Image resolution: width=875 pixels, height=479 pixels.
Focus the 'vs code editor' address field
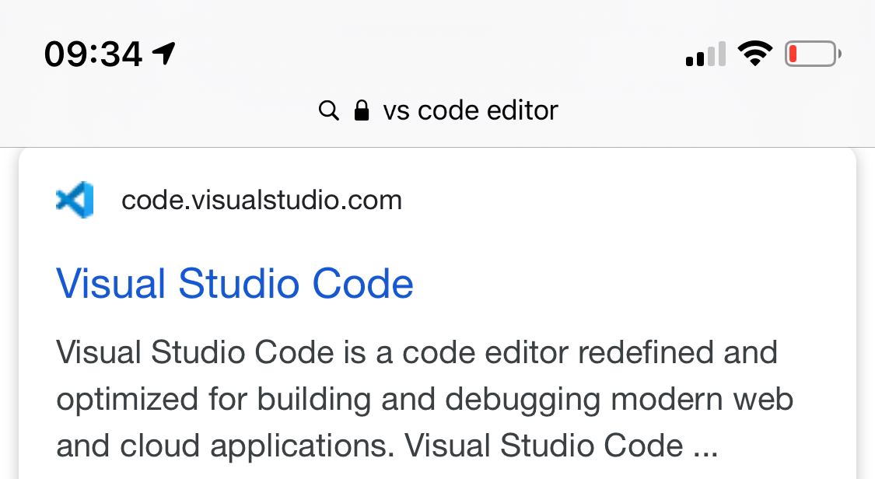tap(438, 110)
